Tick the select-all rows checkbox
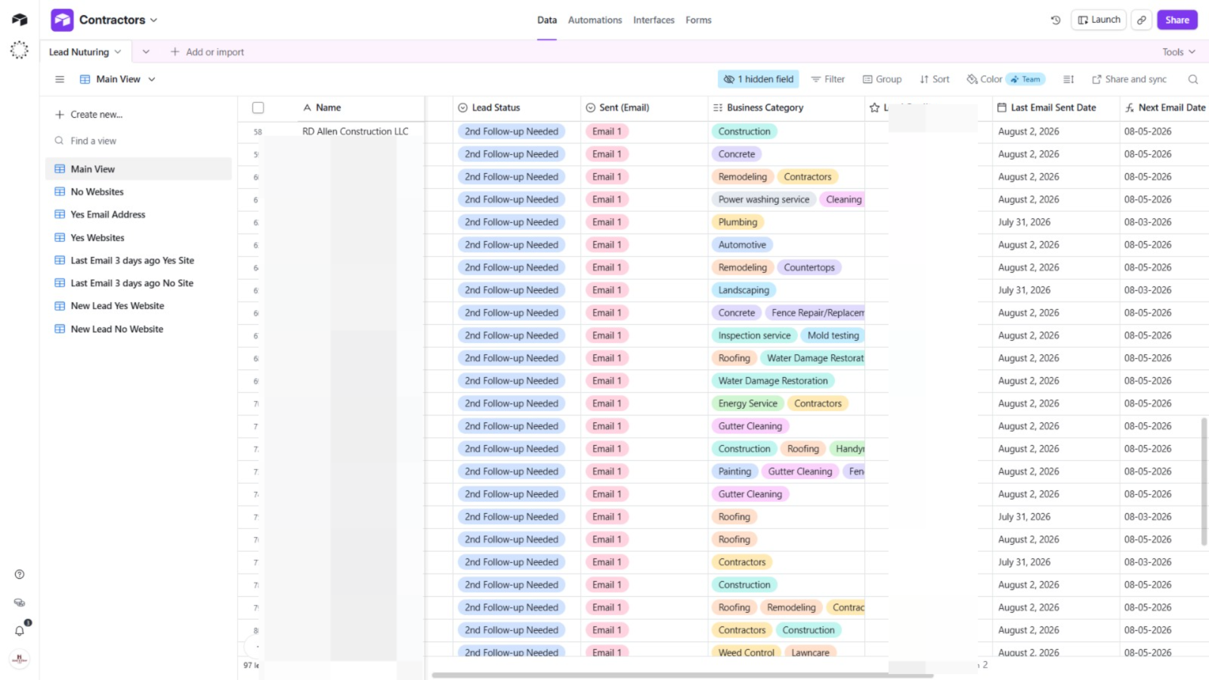The image size is (1209, 680). [x=258, y=108]
